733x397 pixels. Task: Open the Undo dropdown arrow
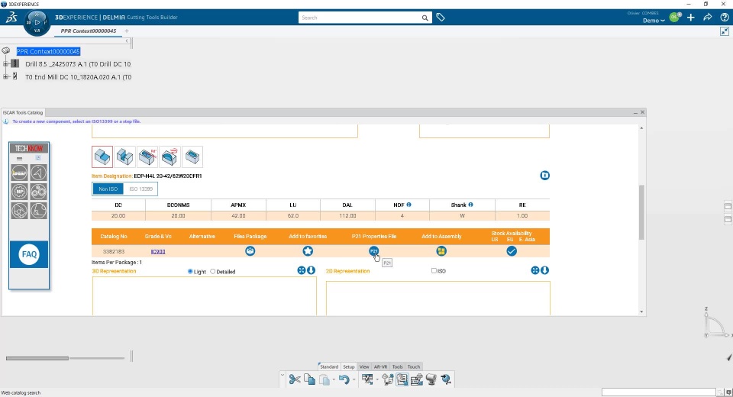(x=354, y=379)
